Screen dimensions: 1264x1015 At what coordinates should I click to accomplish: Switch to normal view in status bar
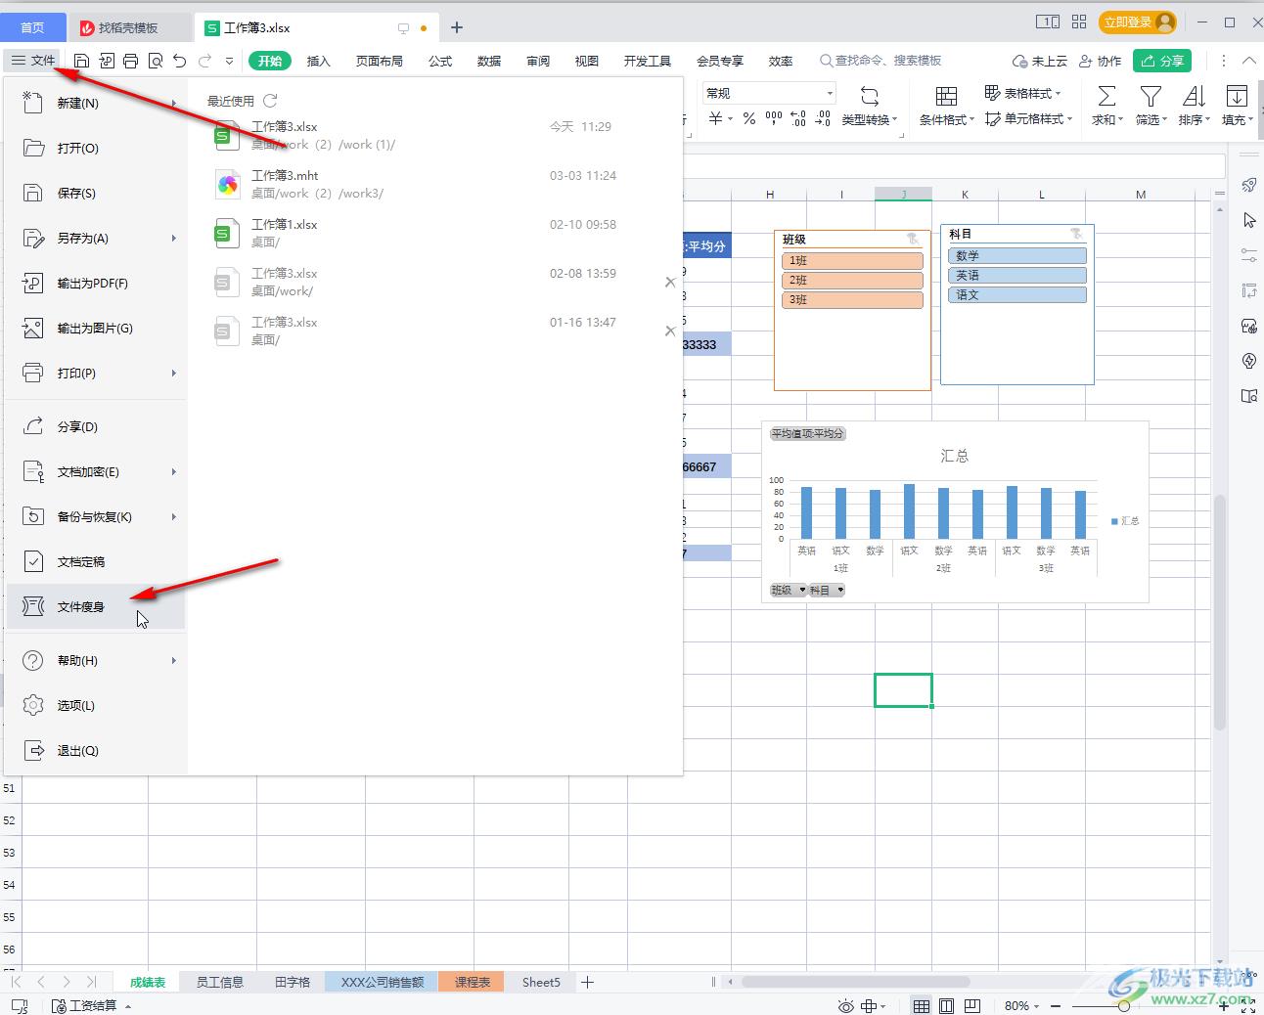(x=922, y=1005)
